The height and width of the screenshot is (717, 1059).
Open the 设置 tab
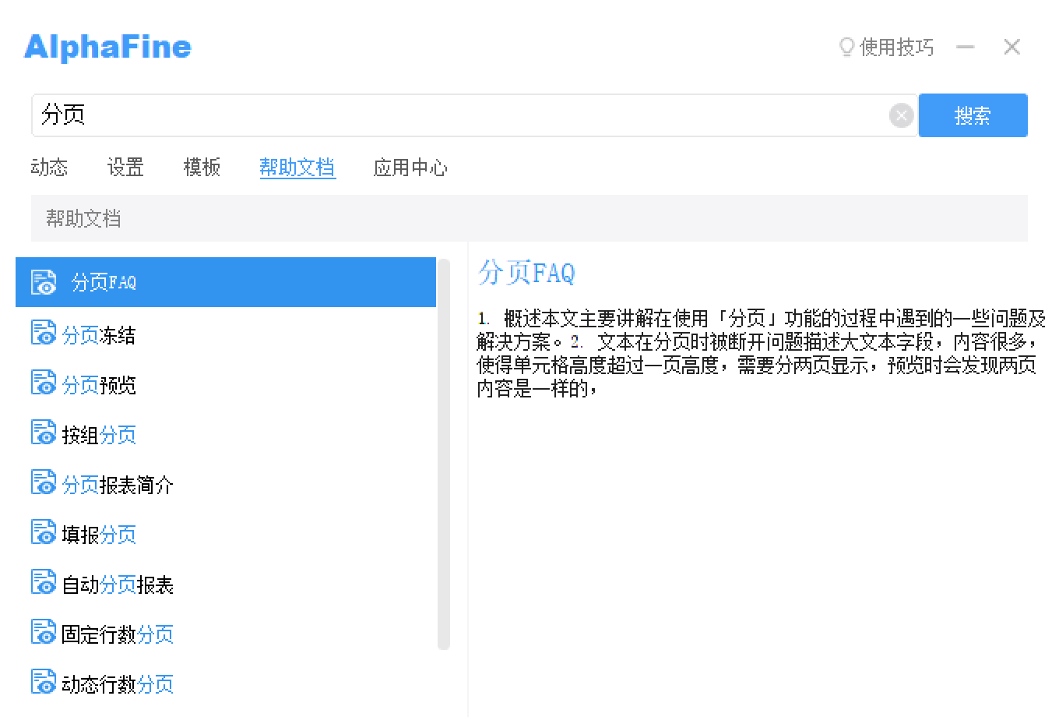[x=125, y=168]
